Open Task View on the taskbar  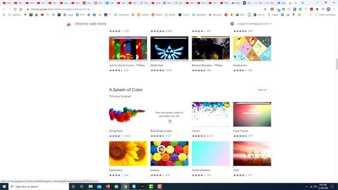82,186
